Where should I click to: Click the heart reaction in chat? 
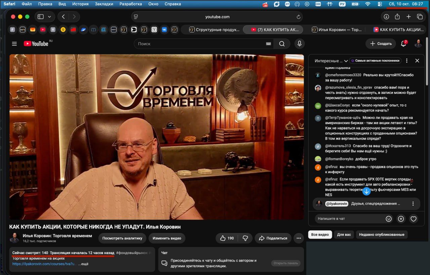(414, 219)
